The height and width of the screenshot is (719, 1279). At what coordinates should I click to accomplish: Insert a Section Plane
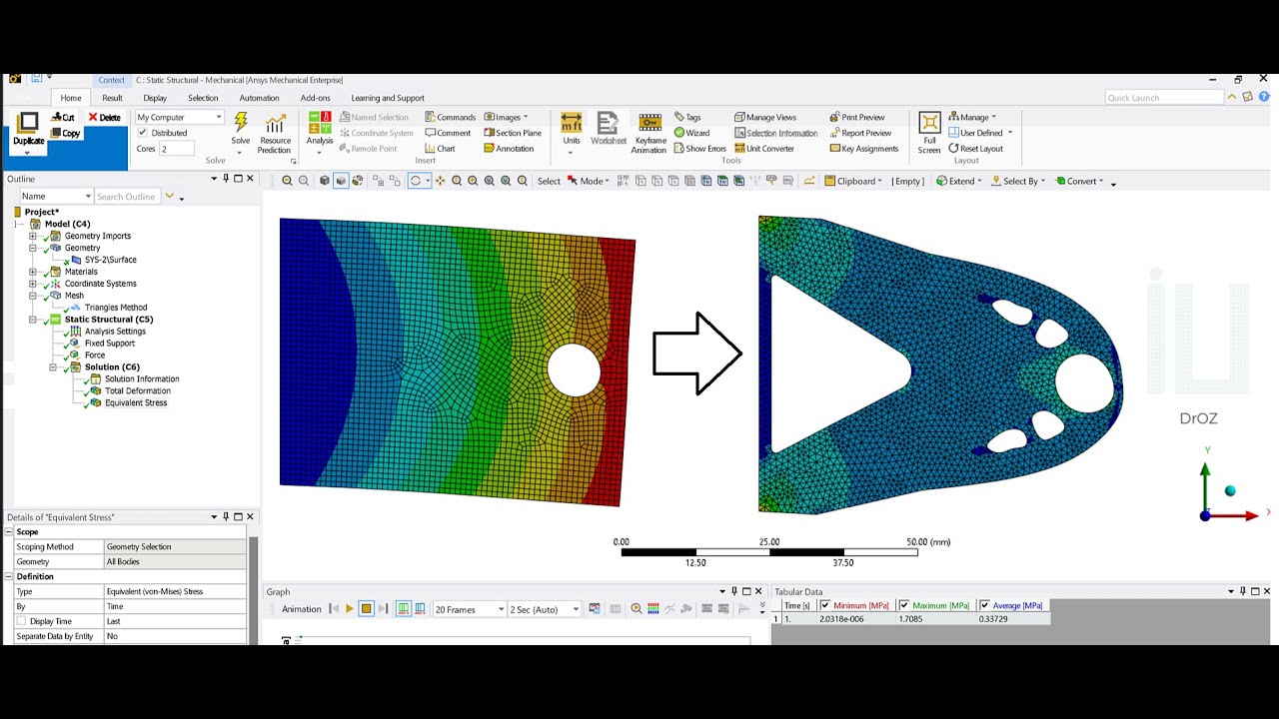[x=513, y=133]
